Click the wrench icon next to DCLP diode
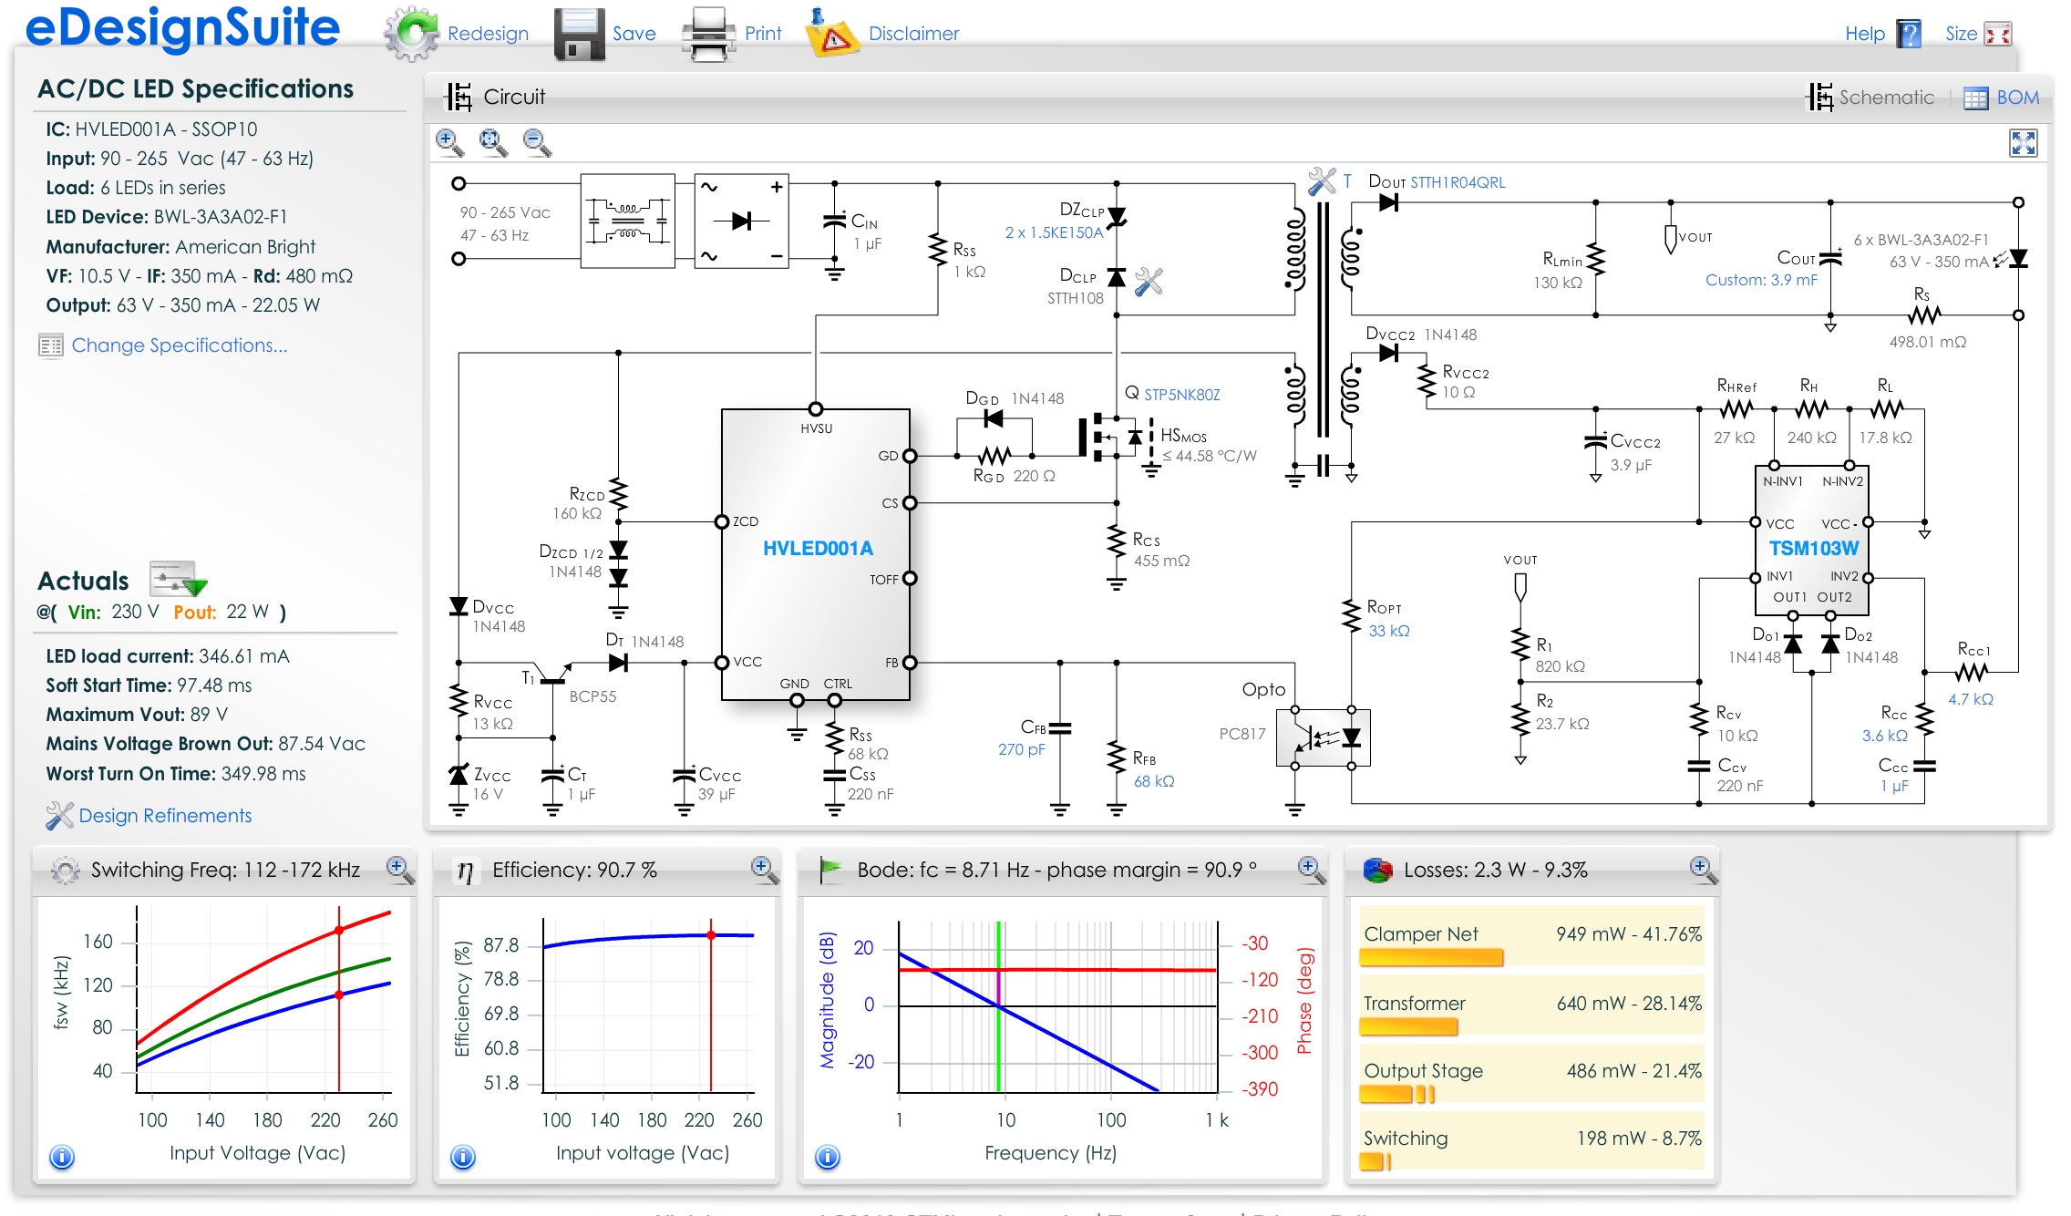This screenshot has width=2071, height=1216. click(1149, 282)
